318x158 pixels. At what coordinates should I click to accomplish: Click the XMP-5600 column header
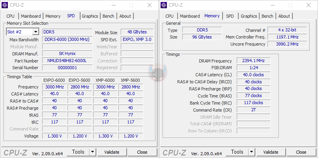point(131,81)
